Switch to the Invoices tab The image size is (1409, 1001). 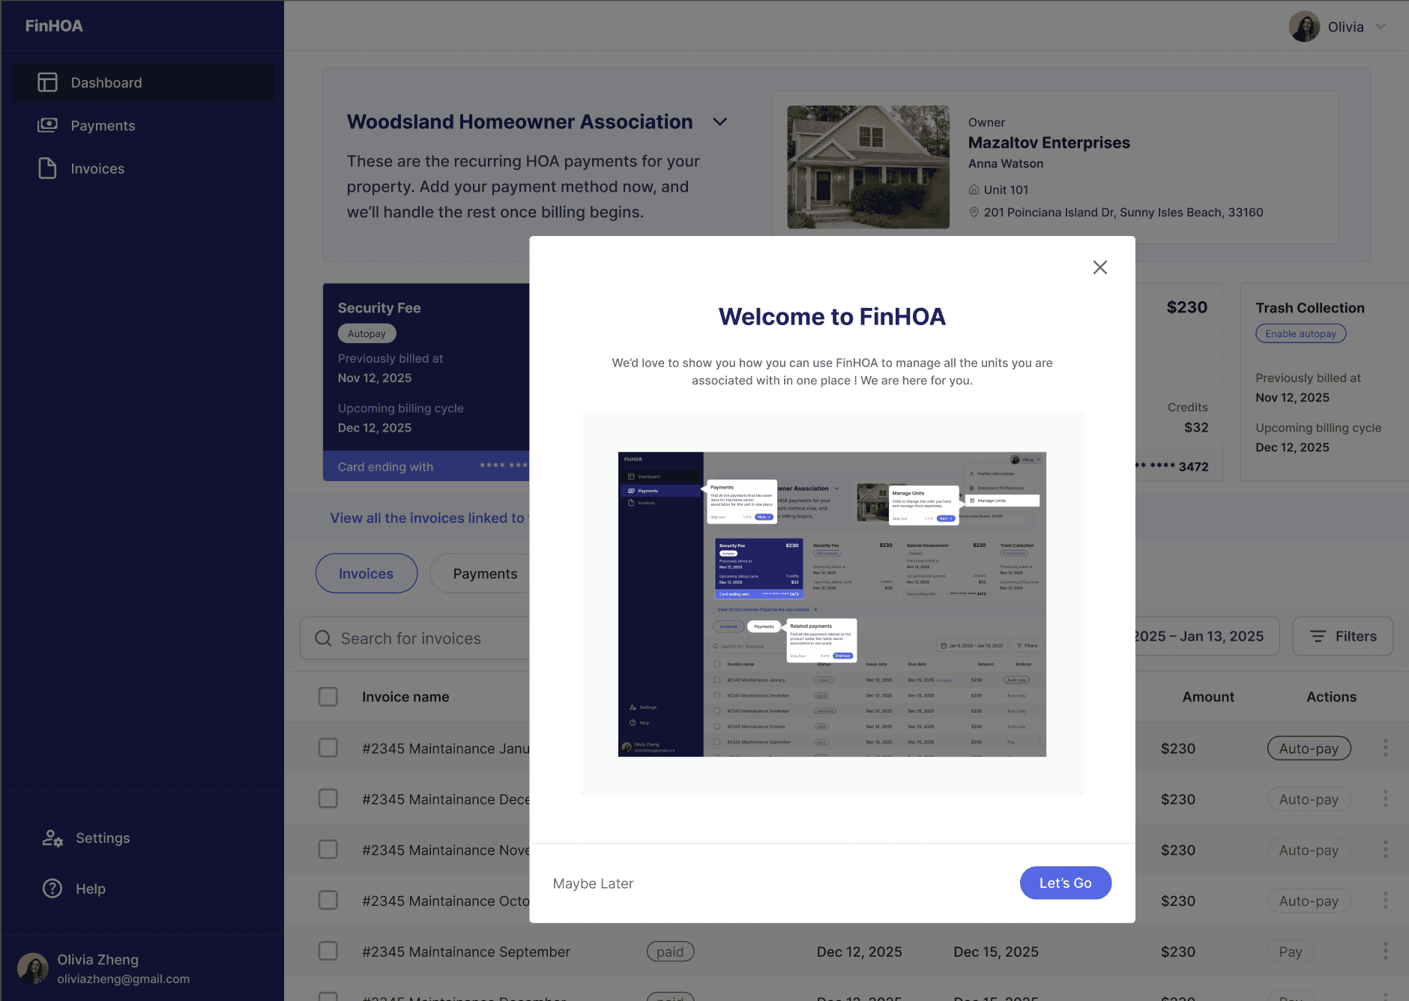pos(366,573)
